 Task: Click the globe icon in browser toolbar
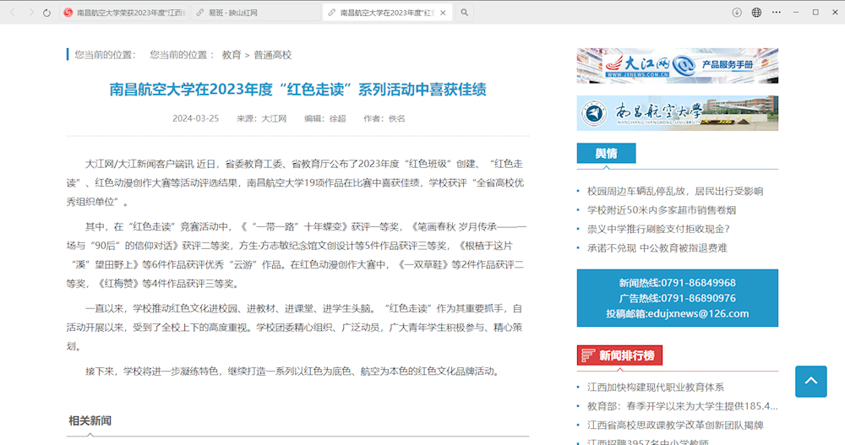click(x=756, y=13)
